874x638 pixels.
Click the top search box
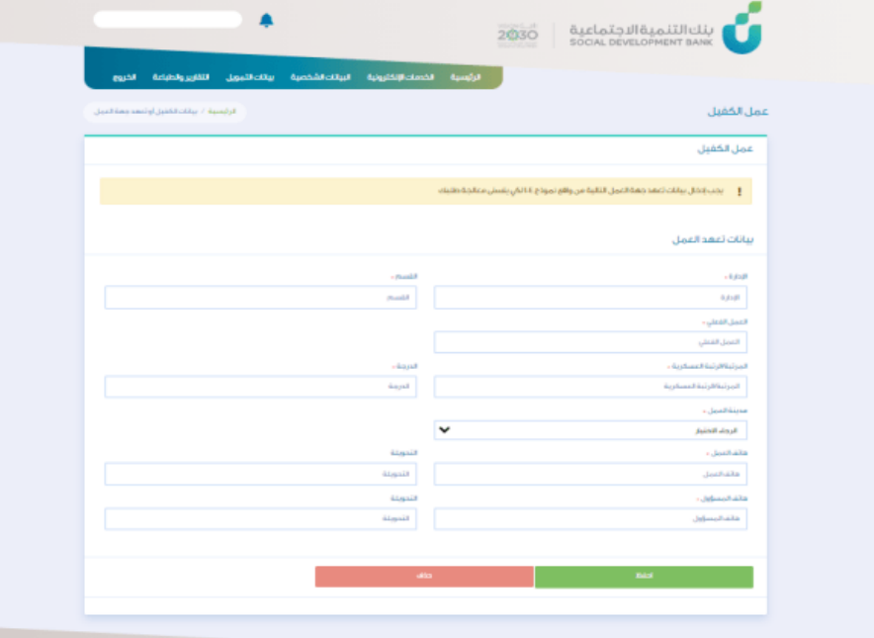click(168, 20)
